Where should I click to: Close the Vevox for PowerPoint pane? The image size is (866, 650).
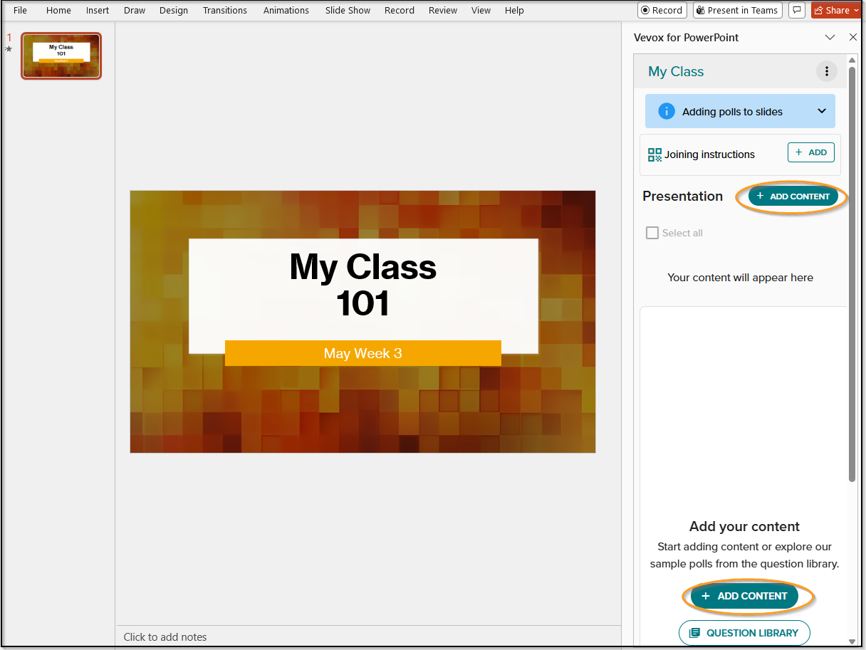coord(853,37)
